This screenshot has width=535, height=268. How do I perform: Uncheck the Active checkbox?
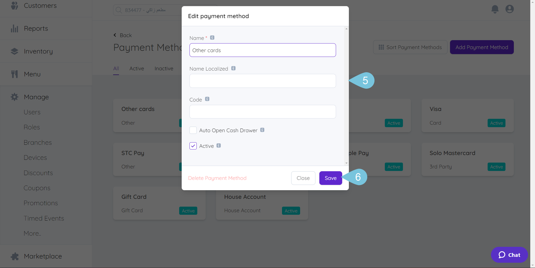193,146
